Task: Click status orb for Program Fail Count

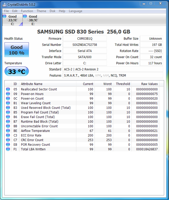Action: tap(8, 112)
